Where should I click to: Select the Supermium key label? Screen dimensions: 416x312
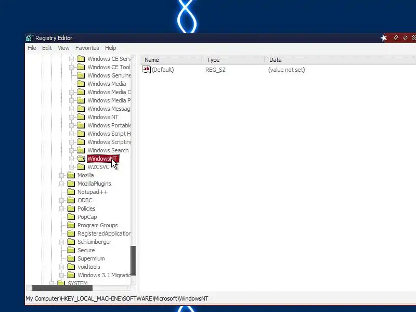point(91,258)
